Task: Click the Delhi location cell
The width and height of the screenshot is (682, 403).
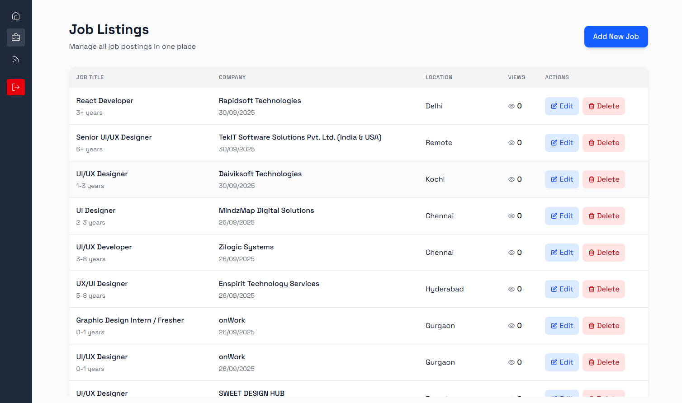Action: (x=434, y=106)
